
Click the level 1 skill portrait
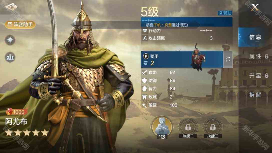[x=162, y=127]
